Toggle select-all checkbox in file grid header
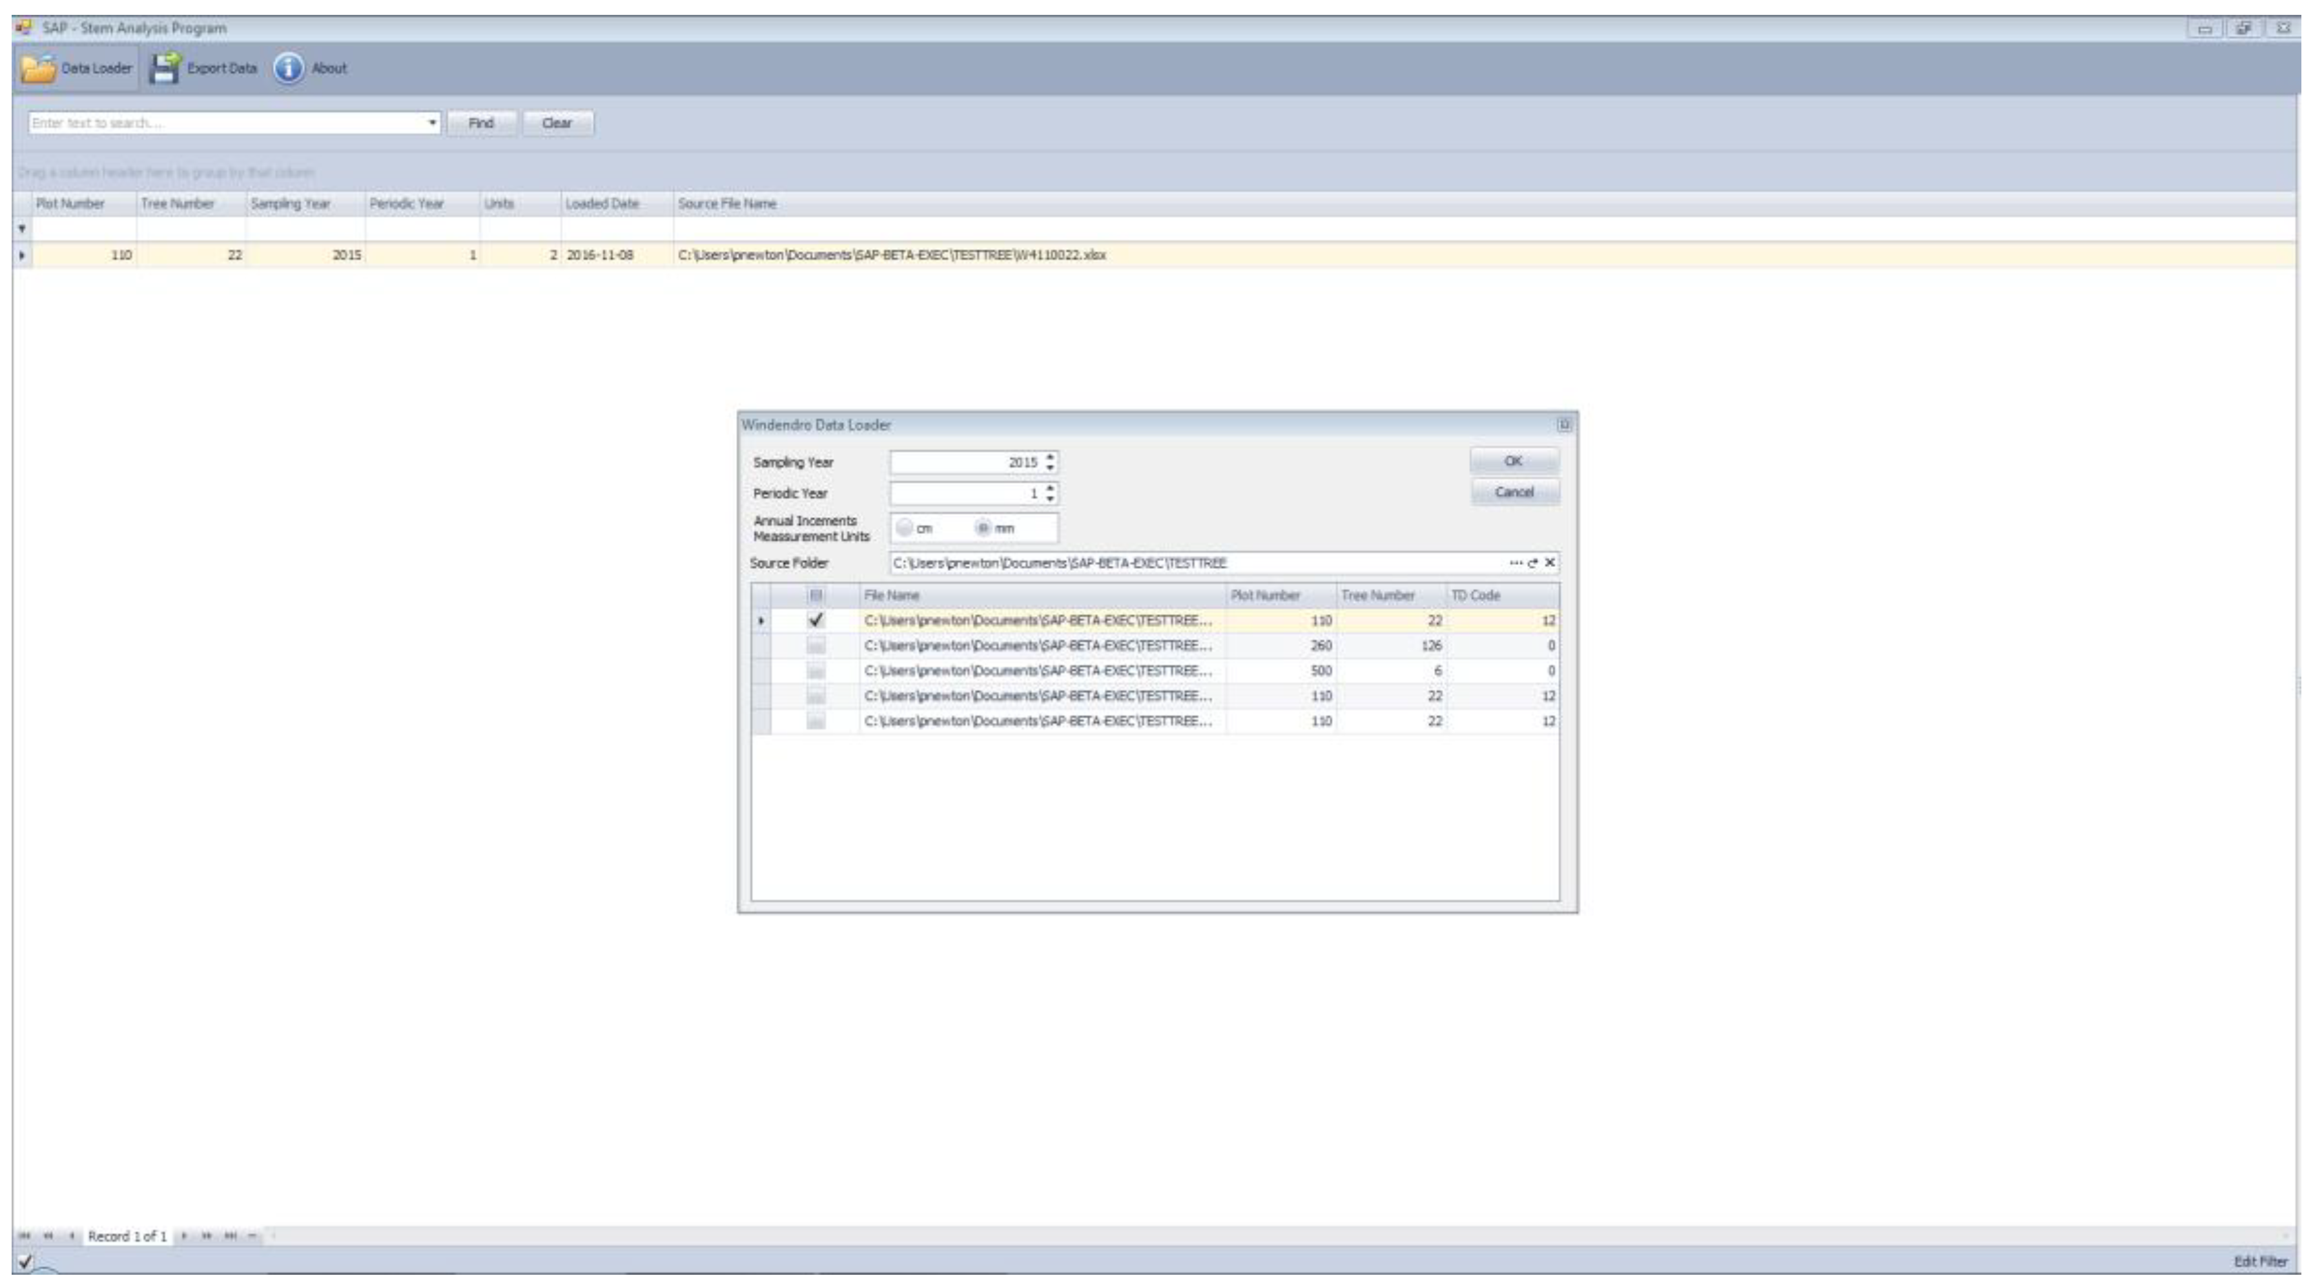2313x1287 pixels. pyautogui.click(x=816, y=595)
